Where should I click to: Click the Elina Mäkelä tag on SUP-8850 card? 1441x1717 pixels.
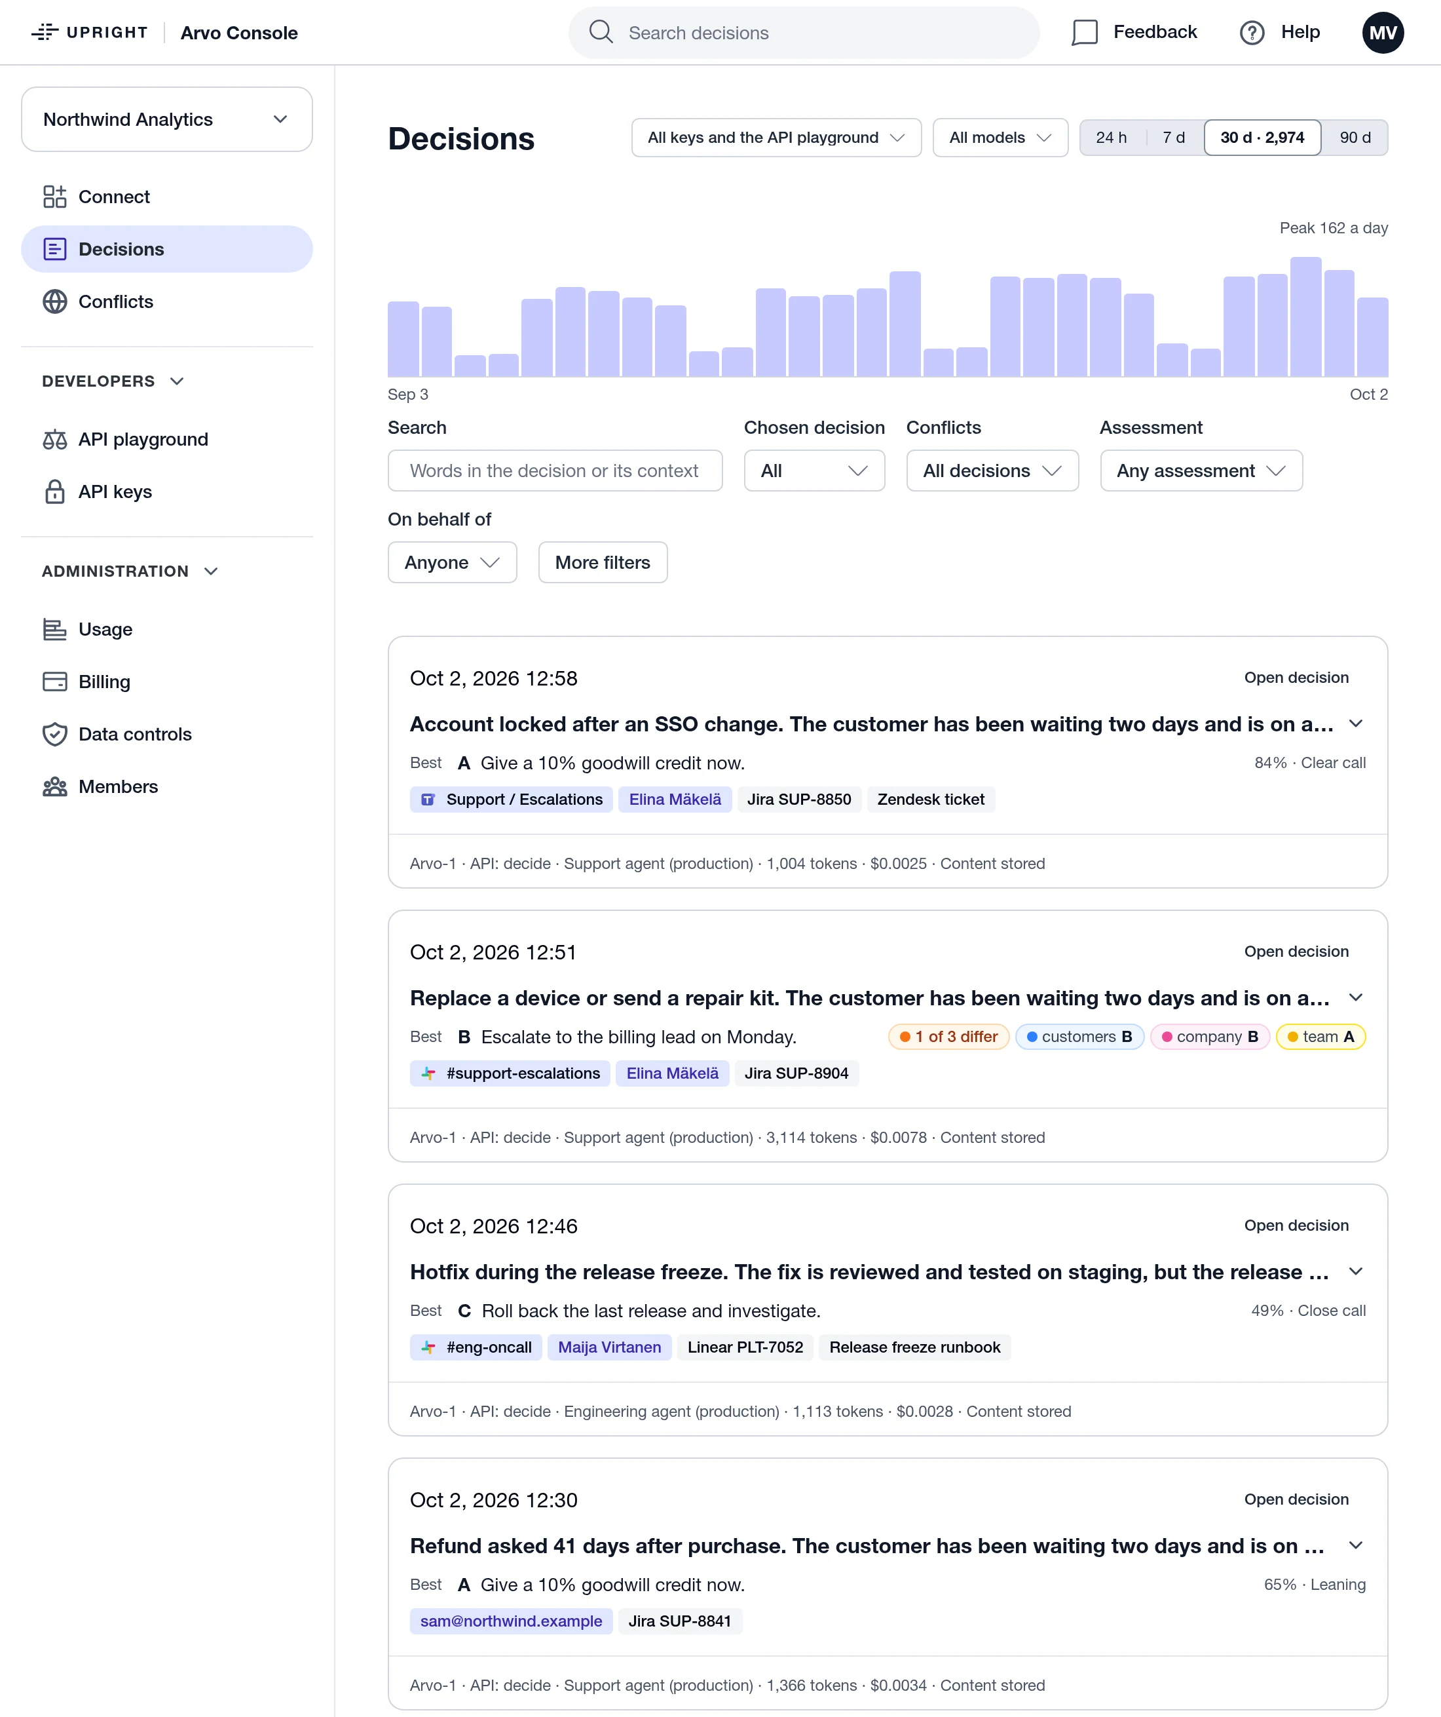(x=674, y=799)
